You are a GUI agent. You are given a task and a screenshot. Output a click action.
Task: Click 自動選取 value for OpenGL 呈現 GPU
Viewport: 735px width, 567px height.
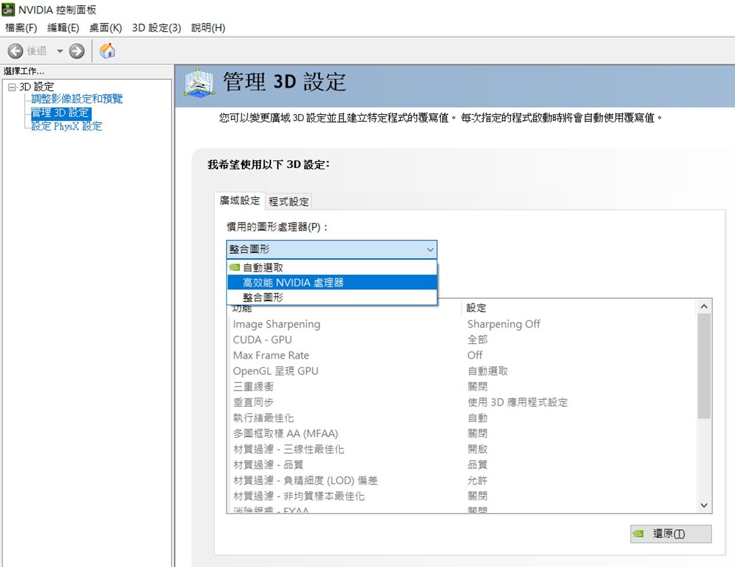coord(488,371)
